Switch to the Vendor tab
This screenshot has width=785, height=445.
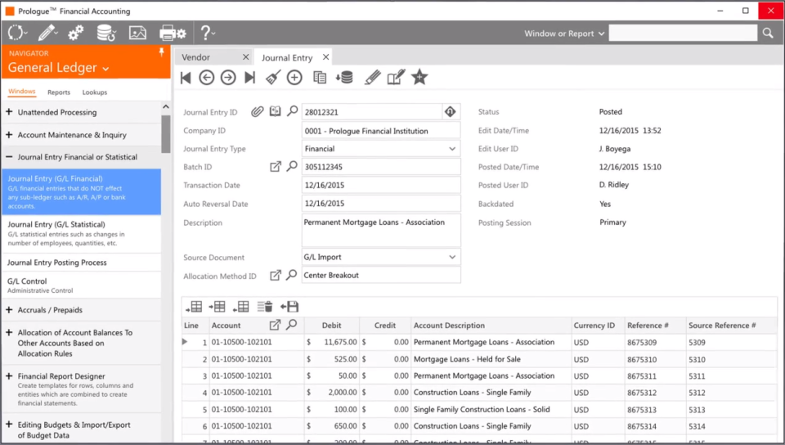(x=195, y=57)
